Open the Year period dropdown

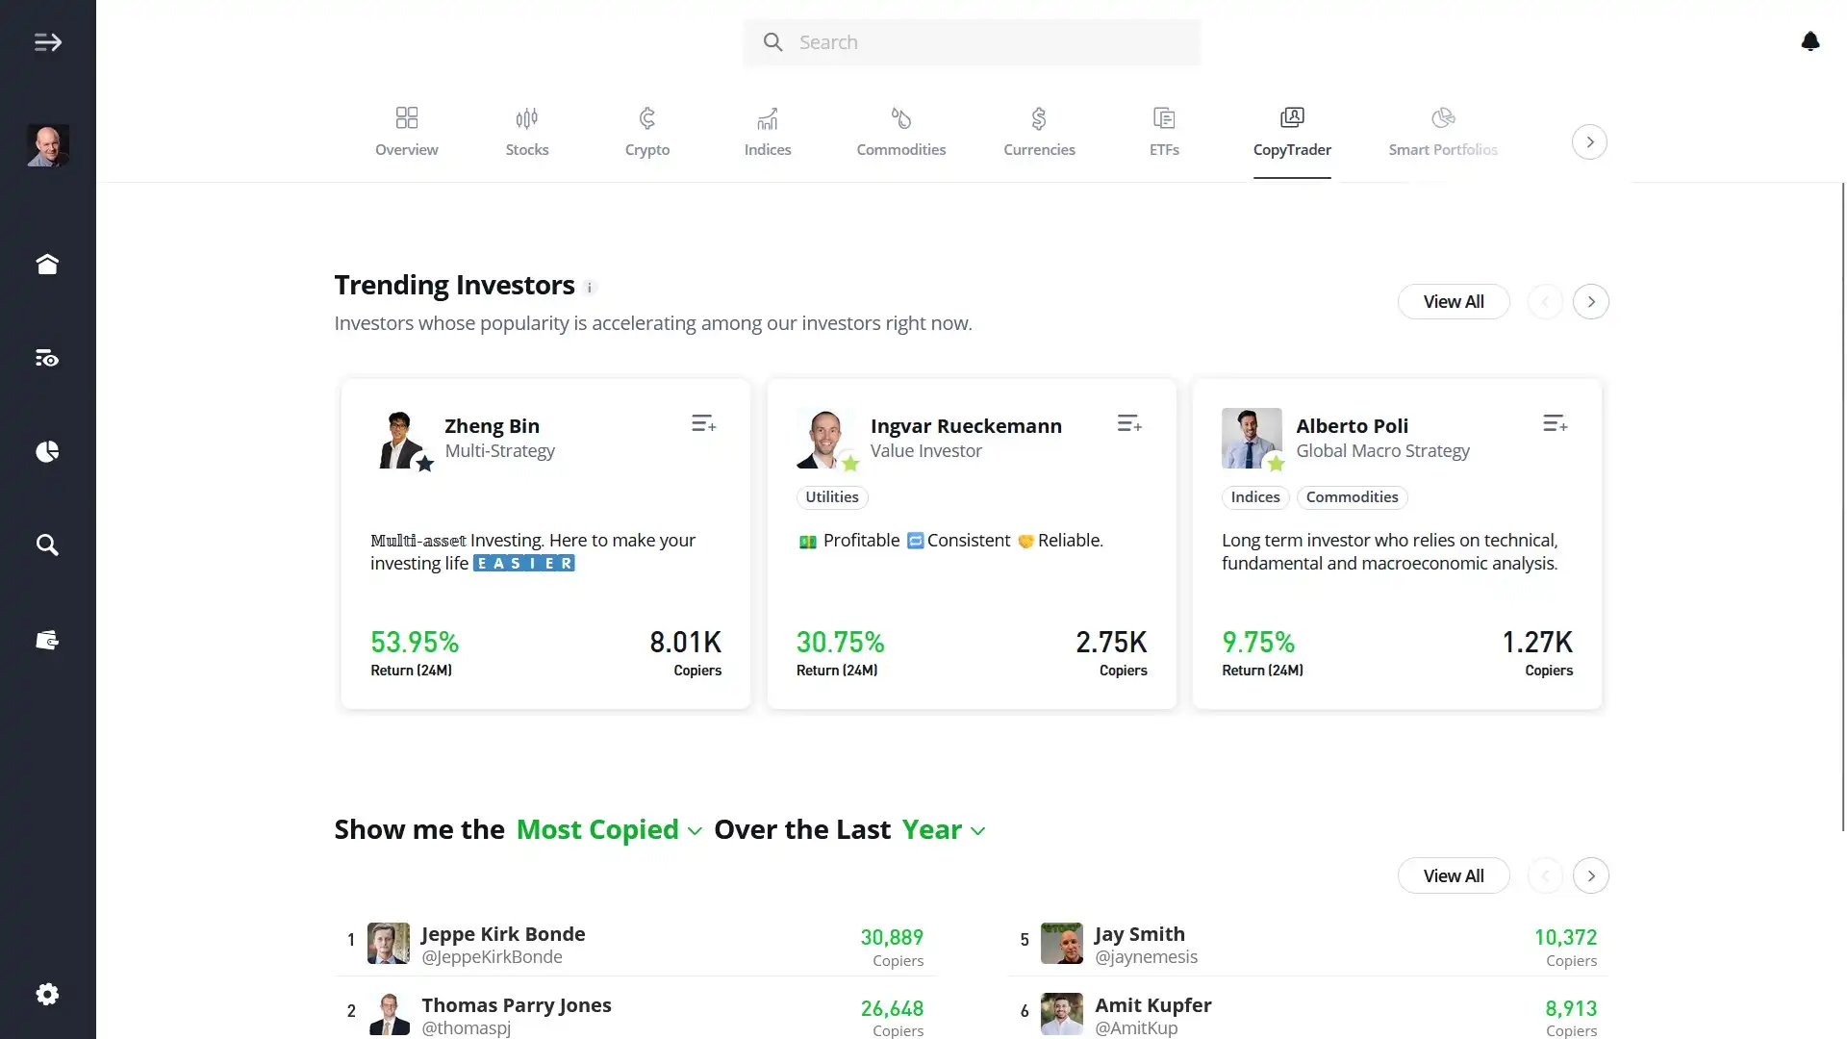(944, 829)
